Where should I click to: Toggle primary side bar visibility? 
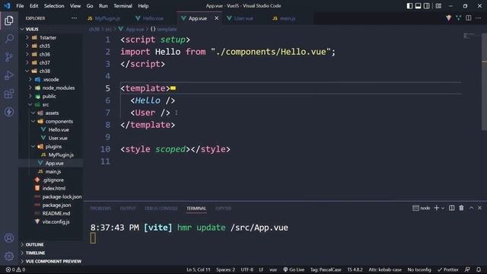pos(409,6)
